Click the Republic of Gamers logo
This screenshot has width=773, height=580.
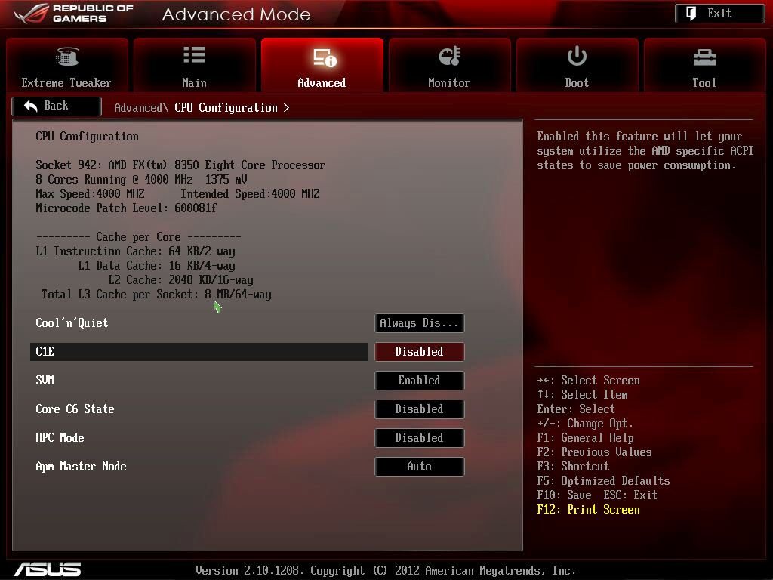click(74, 14)
